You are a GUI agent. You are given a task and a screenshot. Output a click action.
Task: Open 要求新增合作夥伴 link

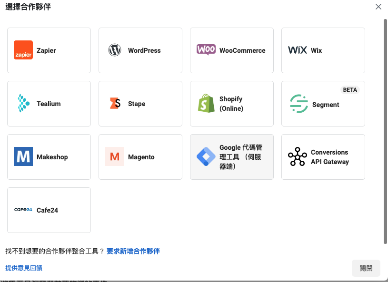133,251
